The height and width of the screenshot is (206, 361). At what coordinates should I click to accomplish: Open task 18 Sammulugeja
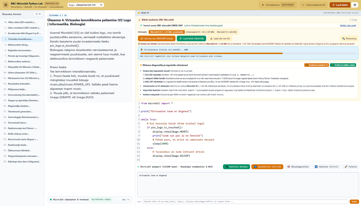[x=22, y=117]
